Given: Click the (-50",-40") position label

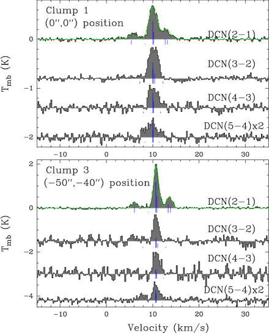Looking at the screenshot, I should (x=97, y=183).
